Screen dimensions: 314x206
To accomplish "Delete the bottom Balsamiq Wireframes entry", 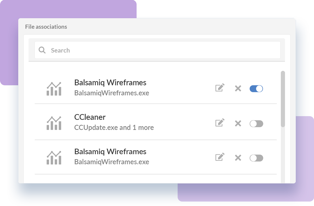I will (x=238, y=158).
